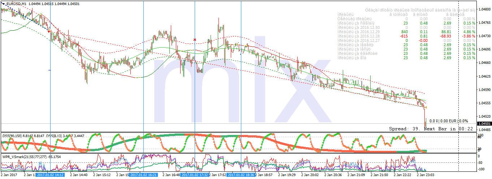The height and width of the screenshot is (179, 492).
Task: Select the highlighted 2017.01.02 16:21 time label
Action: (143, 175)
